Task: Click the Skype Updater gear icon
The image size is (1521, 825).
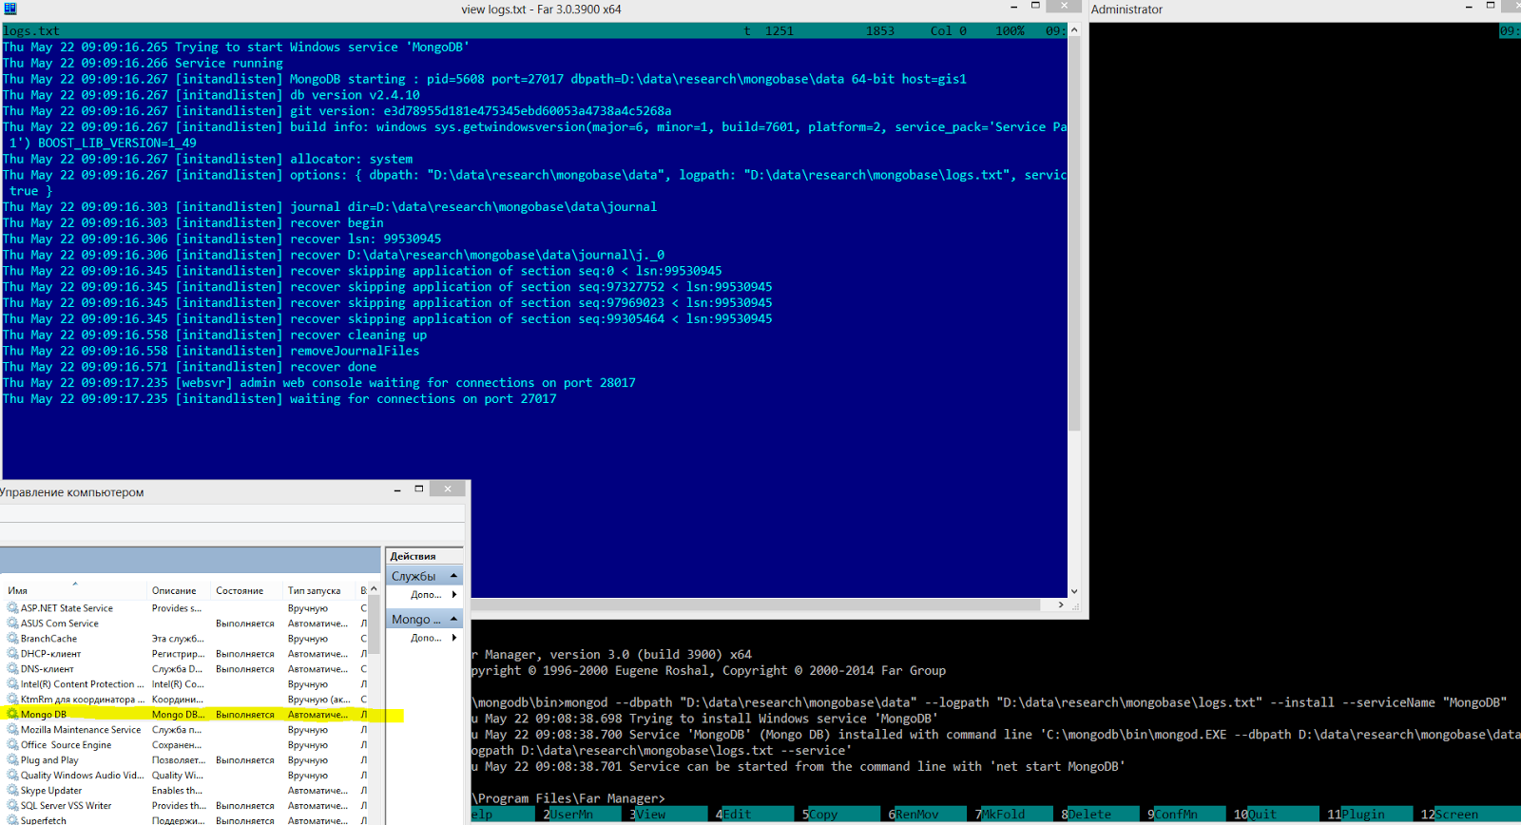Action: coord(13,791)
